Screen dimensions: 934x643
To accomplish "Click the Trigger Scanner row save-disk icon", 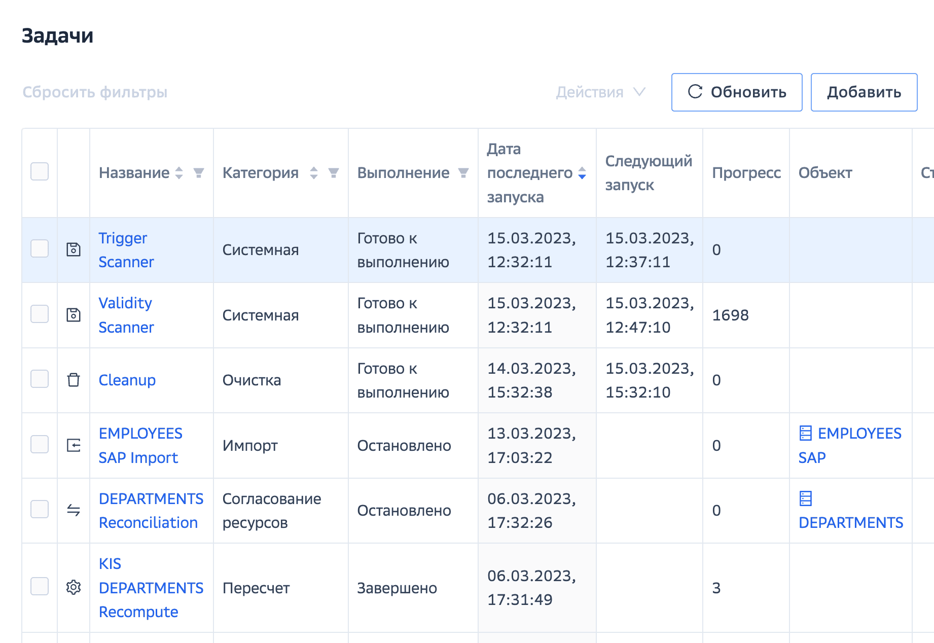I will pos(74,249).
